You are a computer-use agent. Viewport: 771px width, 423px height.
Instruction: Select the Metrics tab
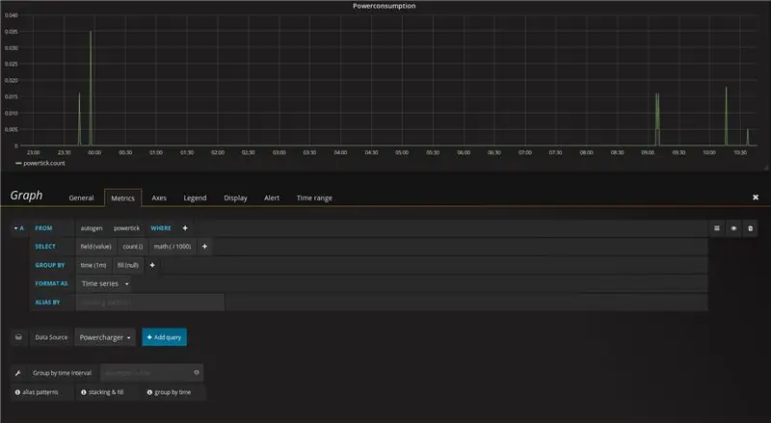[x=122, y=198]
